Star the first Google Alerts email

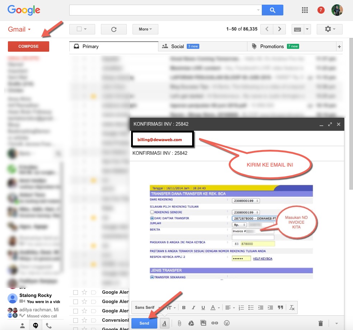pyautogui.click(x=84, y=292)
